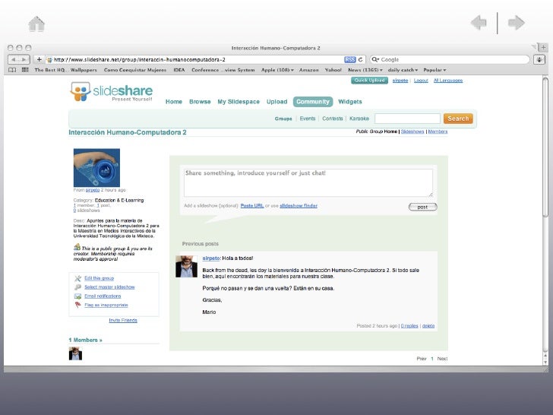Open the Top Sites grid icon
The height and width of the screenshot is (415, 553).
tap(25, 70)
